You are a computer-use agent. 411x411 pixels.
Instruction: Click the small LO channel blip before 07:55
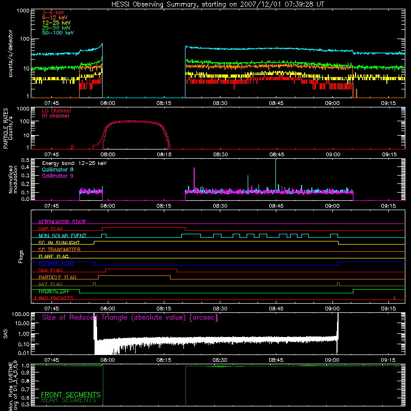click(x=72, y=147)
